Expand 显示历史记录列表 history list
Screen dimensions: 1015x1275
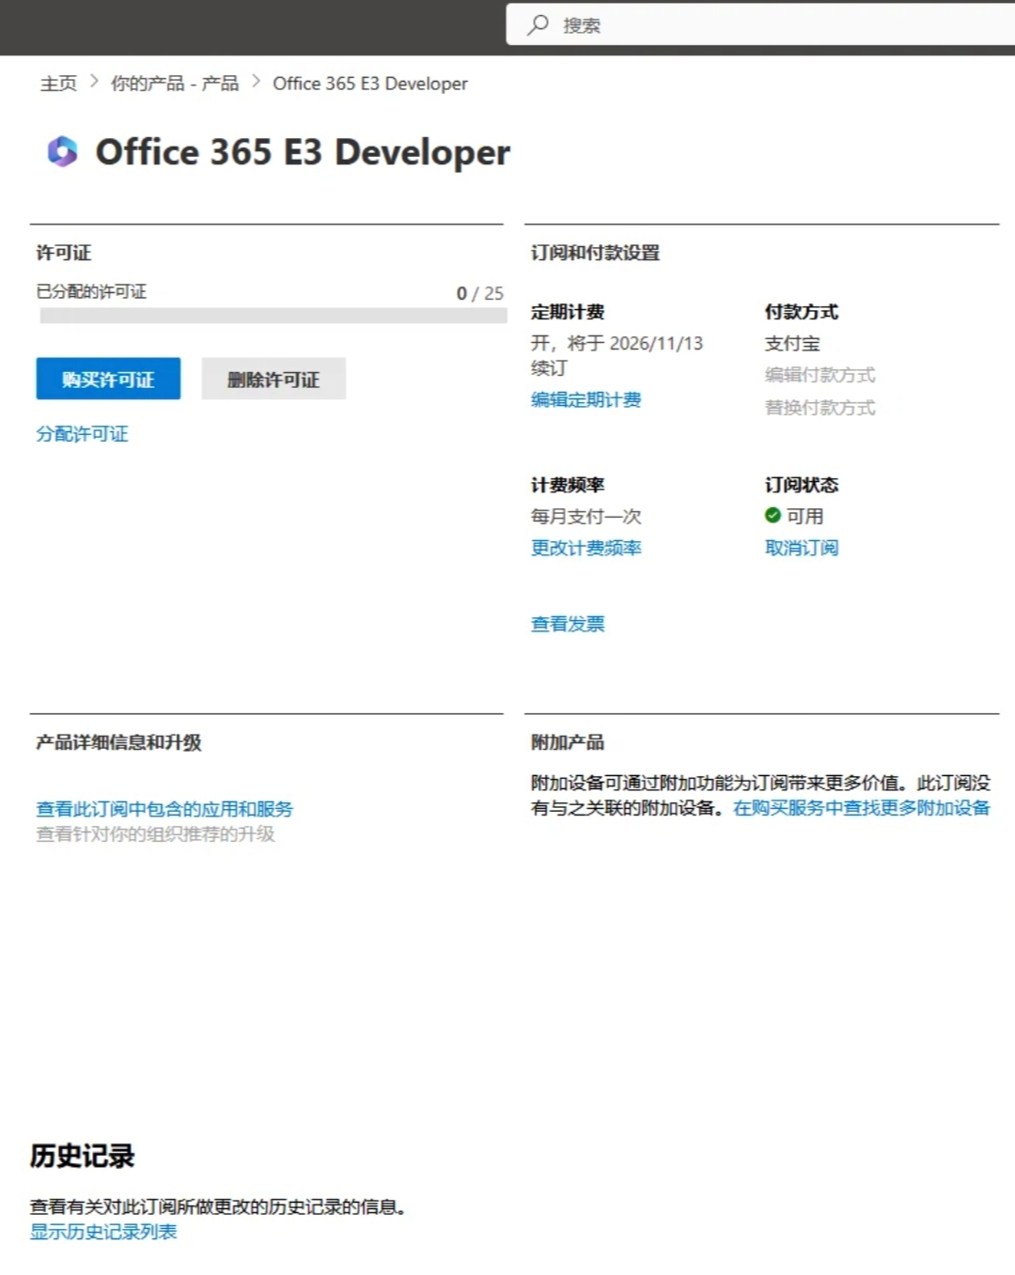click(x=103, y=1232)
